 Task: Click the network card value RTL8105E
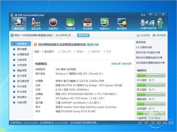point(76,111)
